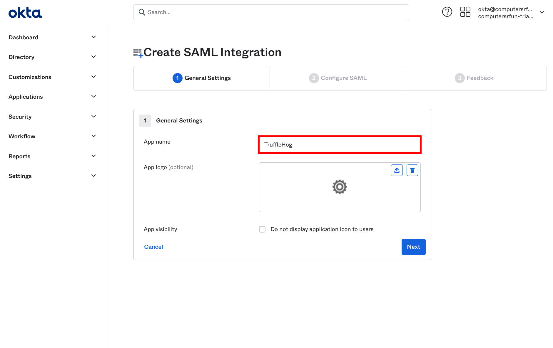553x348 pixels.
Task: Select the Feedback step tab
Action: [474, 78]
